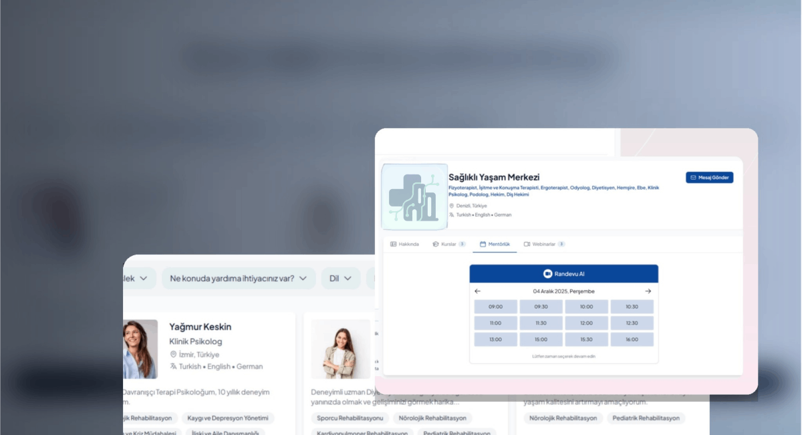Click the Mesaj Gönder button
Image resolution: width=802 pixels, height=435 pixels.
[x=709, y=178]
